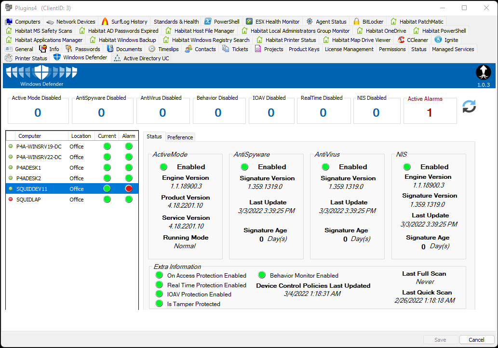The height and width of the screenshot is (348, 498).
Task: Click the Habitat OneDrive icon
Action: point(360,31)
